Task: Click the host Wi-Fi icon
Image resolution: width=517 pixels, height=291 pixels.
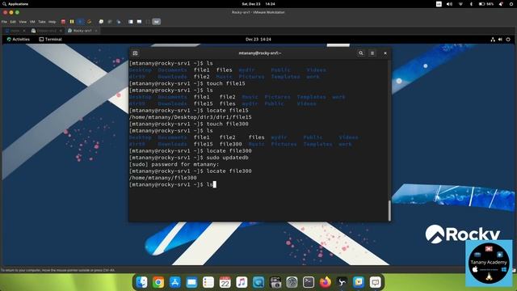Action: [x=460, y=4]
